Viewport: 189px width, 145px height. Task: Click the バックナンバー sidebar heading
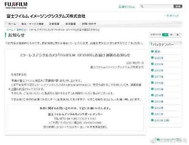click(x=163, y=45)
